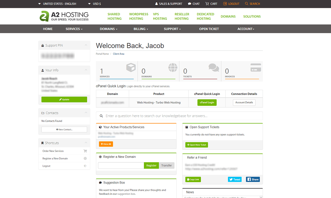Click the Tweet button
Viewport: 331px width, 198px height.
(235, 180)
